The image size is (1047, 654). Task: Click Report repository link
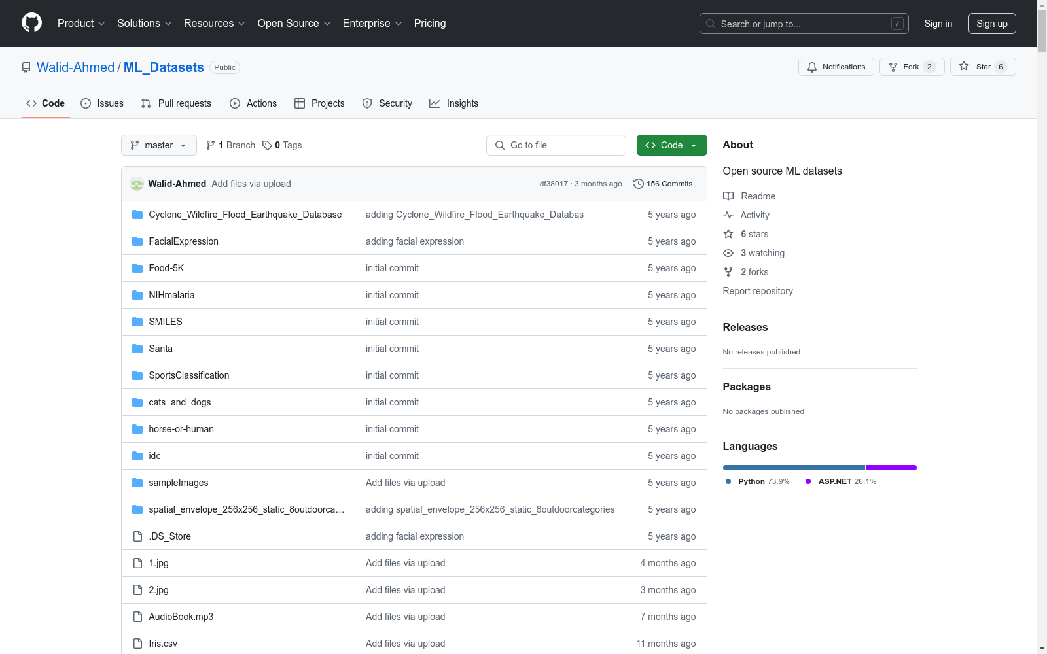758,291
